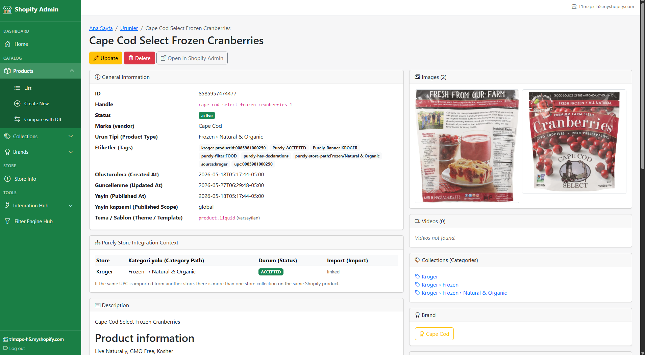Viewport: 645px width, 355px height.
Task: Expand the Integration Hub chevron
Action: [x=71, y=206]
